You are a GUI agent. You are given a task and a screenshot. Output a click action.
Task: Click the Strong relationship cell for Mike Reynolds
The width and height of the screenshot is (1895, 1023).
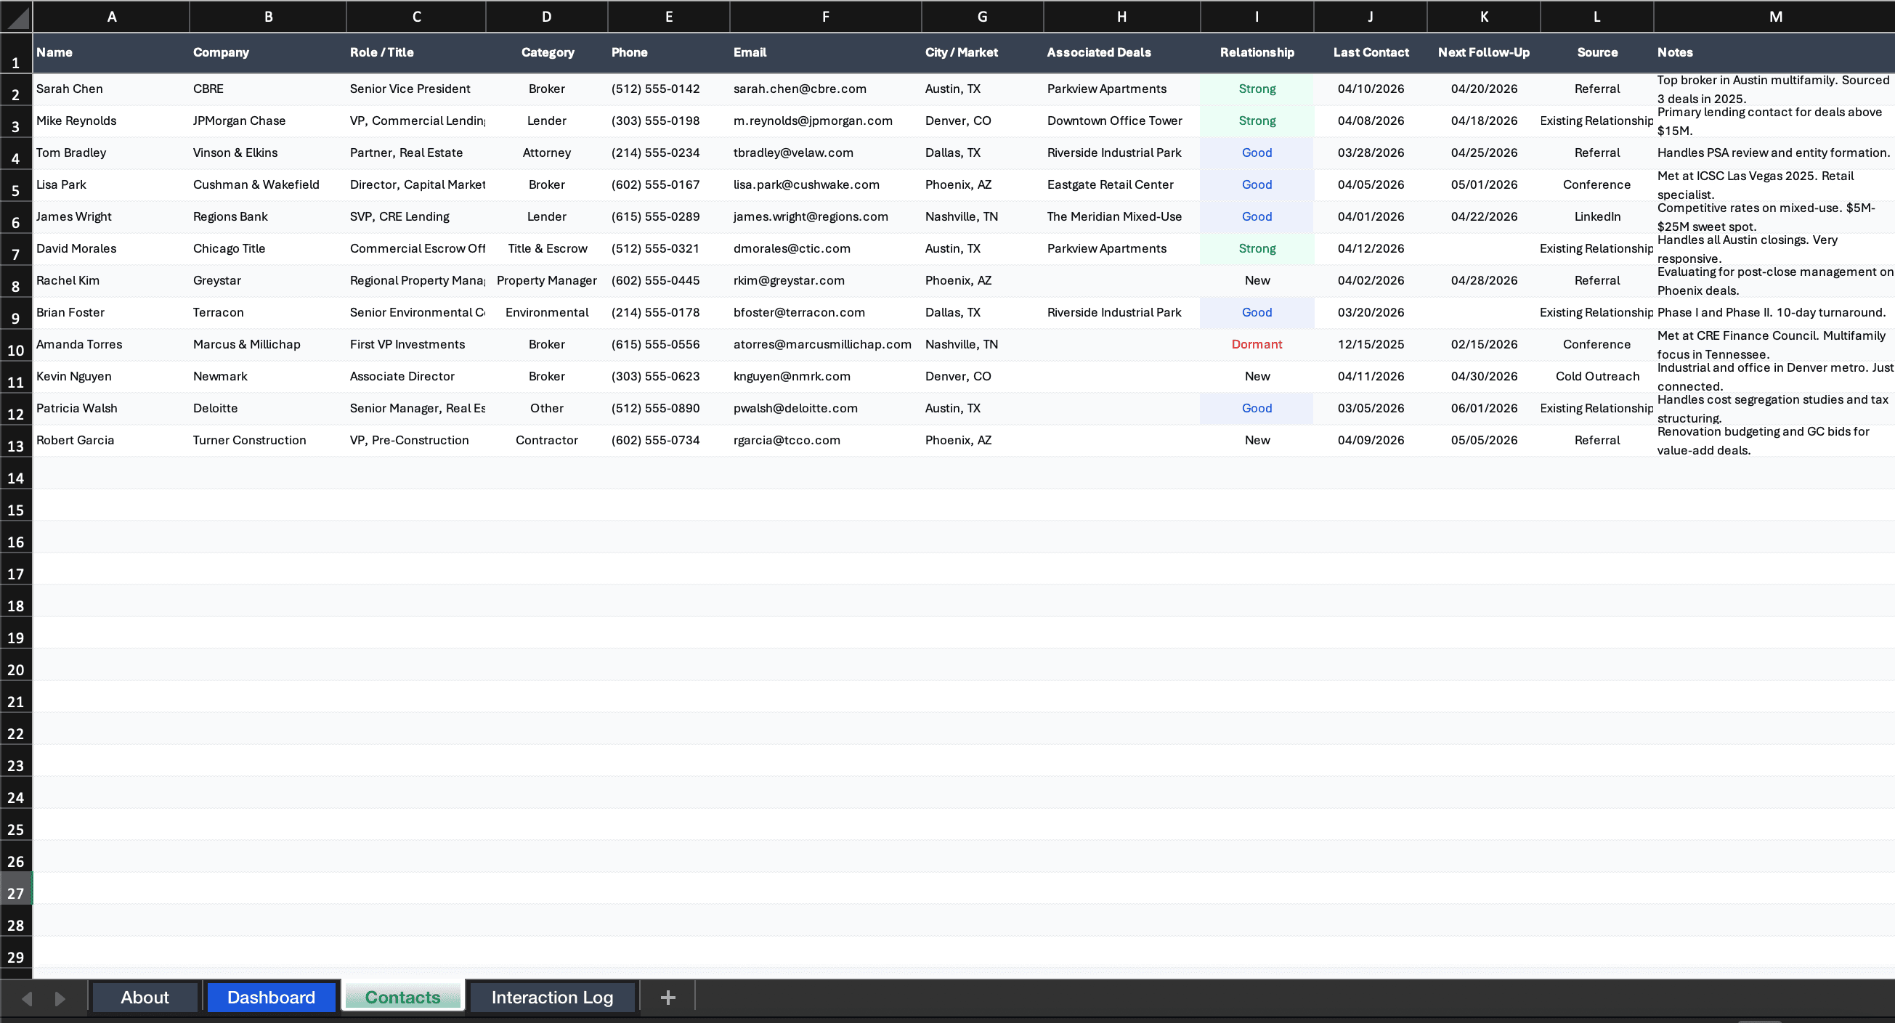tap(1257, 120)
